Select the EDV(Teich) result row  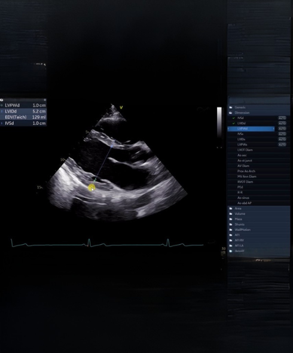pyautogui.click(x=23, y=117)
